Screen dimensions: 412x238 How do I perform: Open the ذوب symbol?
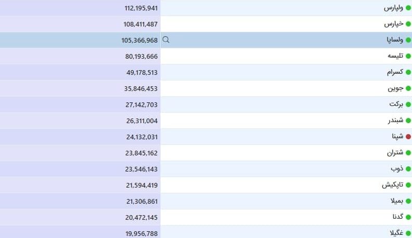(397, 169)
